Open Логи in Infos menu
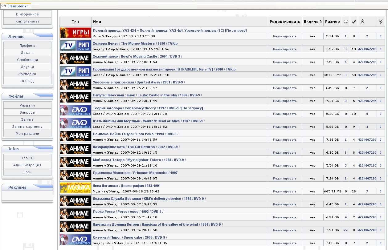The width and height of the screenshot is (388, 250). pyautogui.click(x=27, y=172)
